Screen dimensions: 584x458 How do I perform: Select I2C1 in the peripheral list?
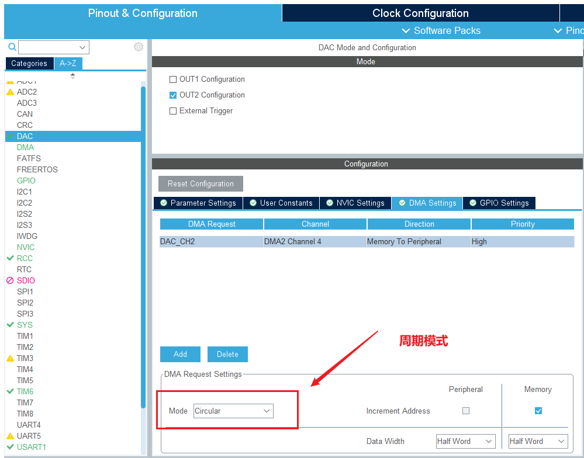pos(25,192)
